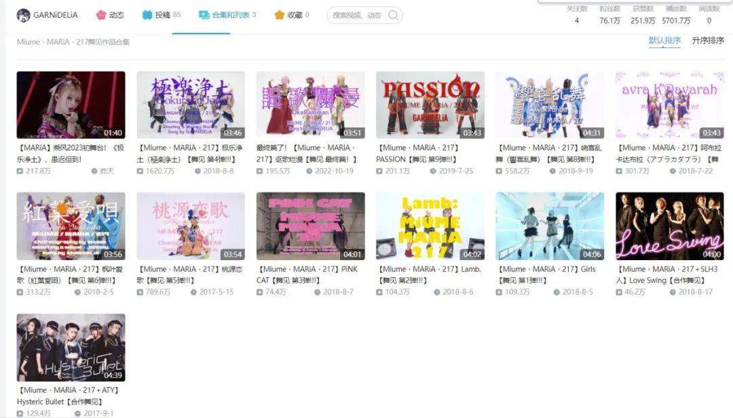Open the 投稿 tab
The width and height of the screenshot is (733, 418).
click(162, 15)
